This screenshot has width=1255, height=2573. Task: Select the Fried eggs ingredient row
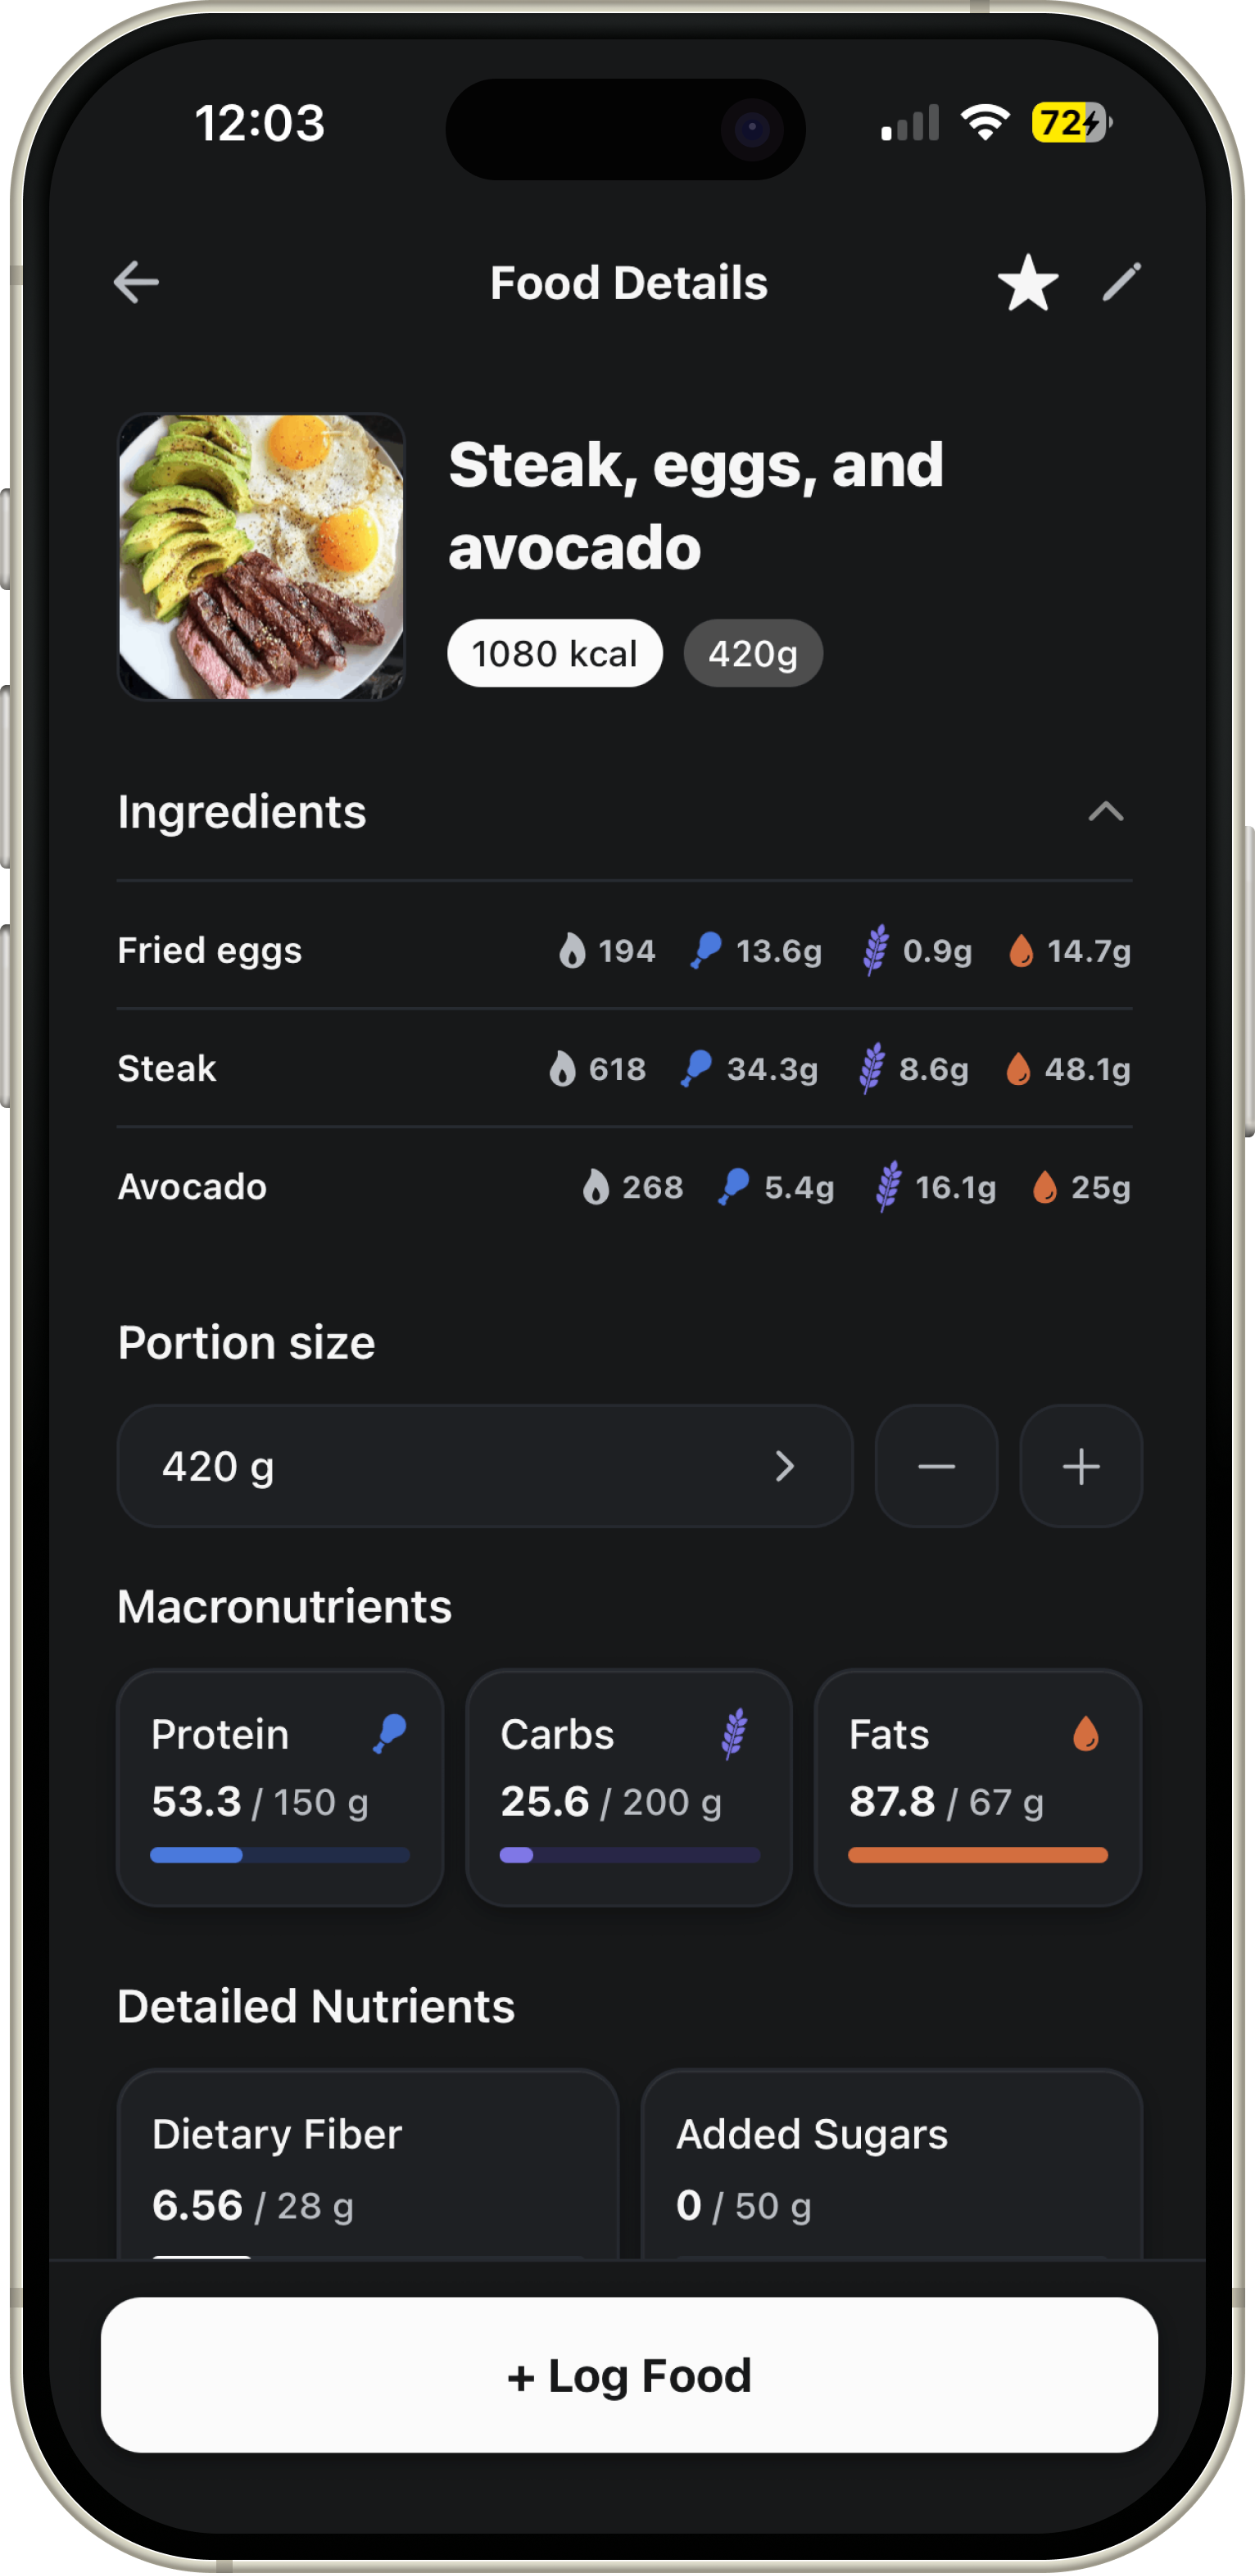click(x=625, y=950)
